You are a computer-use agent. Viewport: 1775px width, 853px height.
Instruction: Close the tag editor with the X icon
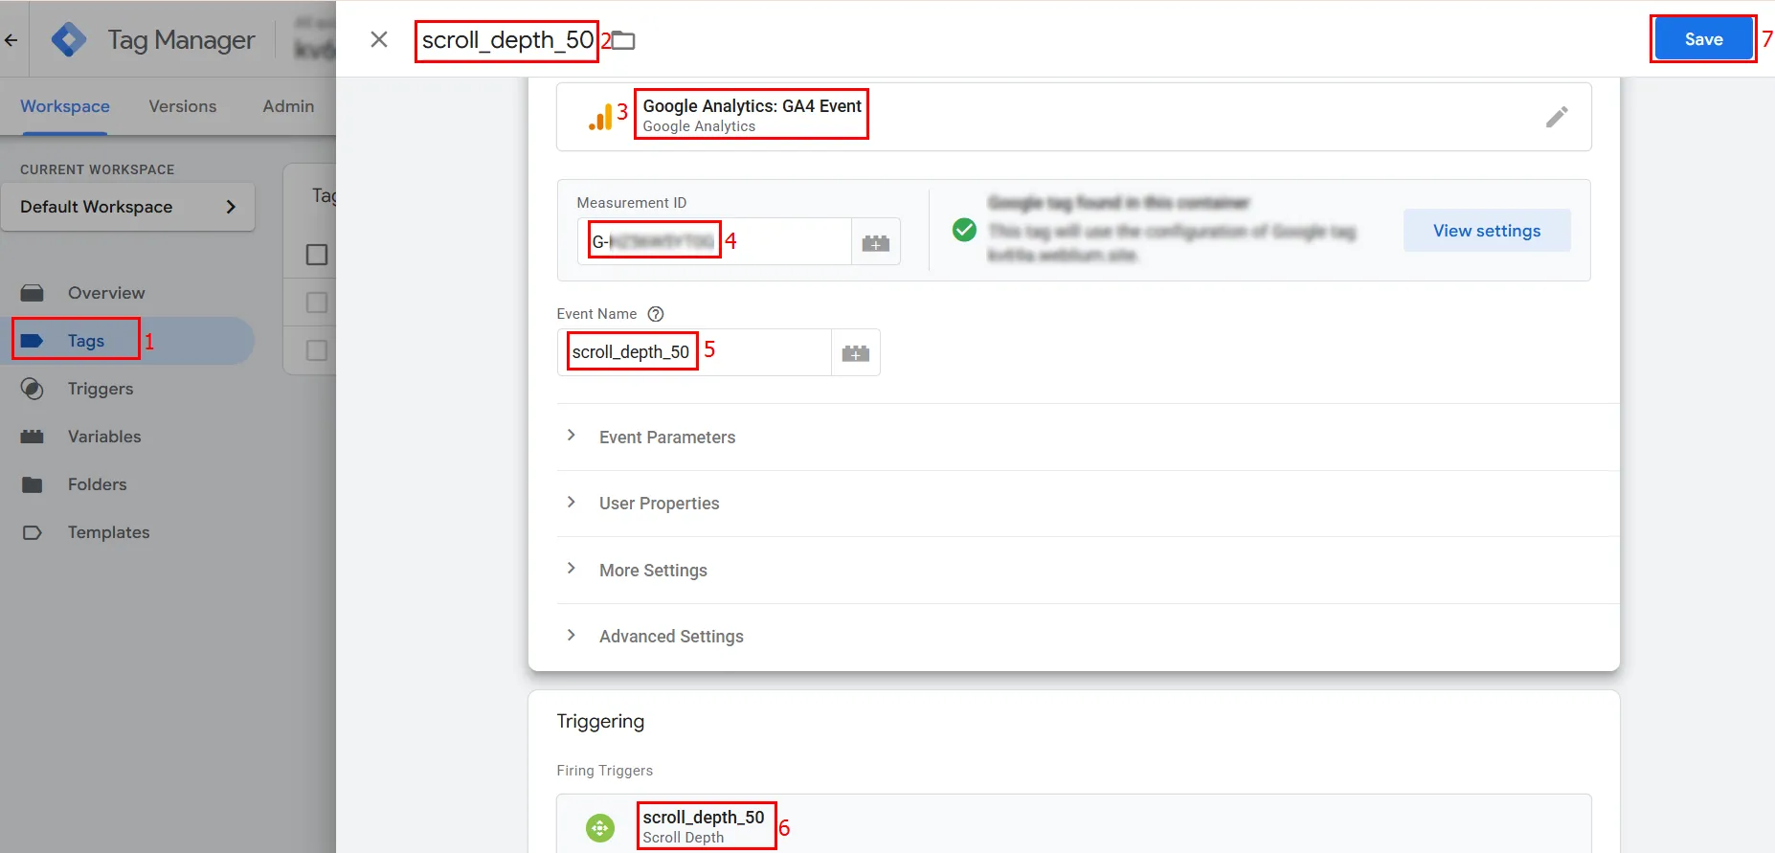379,39
